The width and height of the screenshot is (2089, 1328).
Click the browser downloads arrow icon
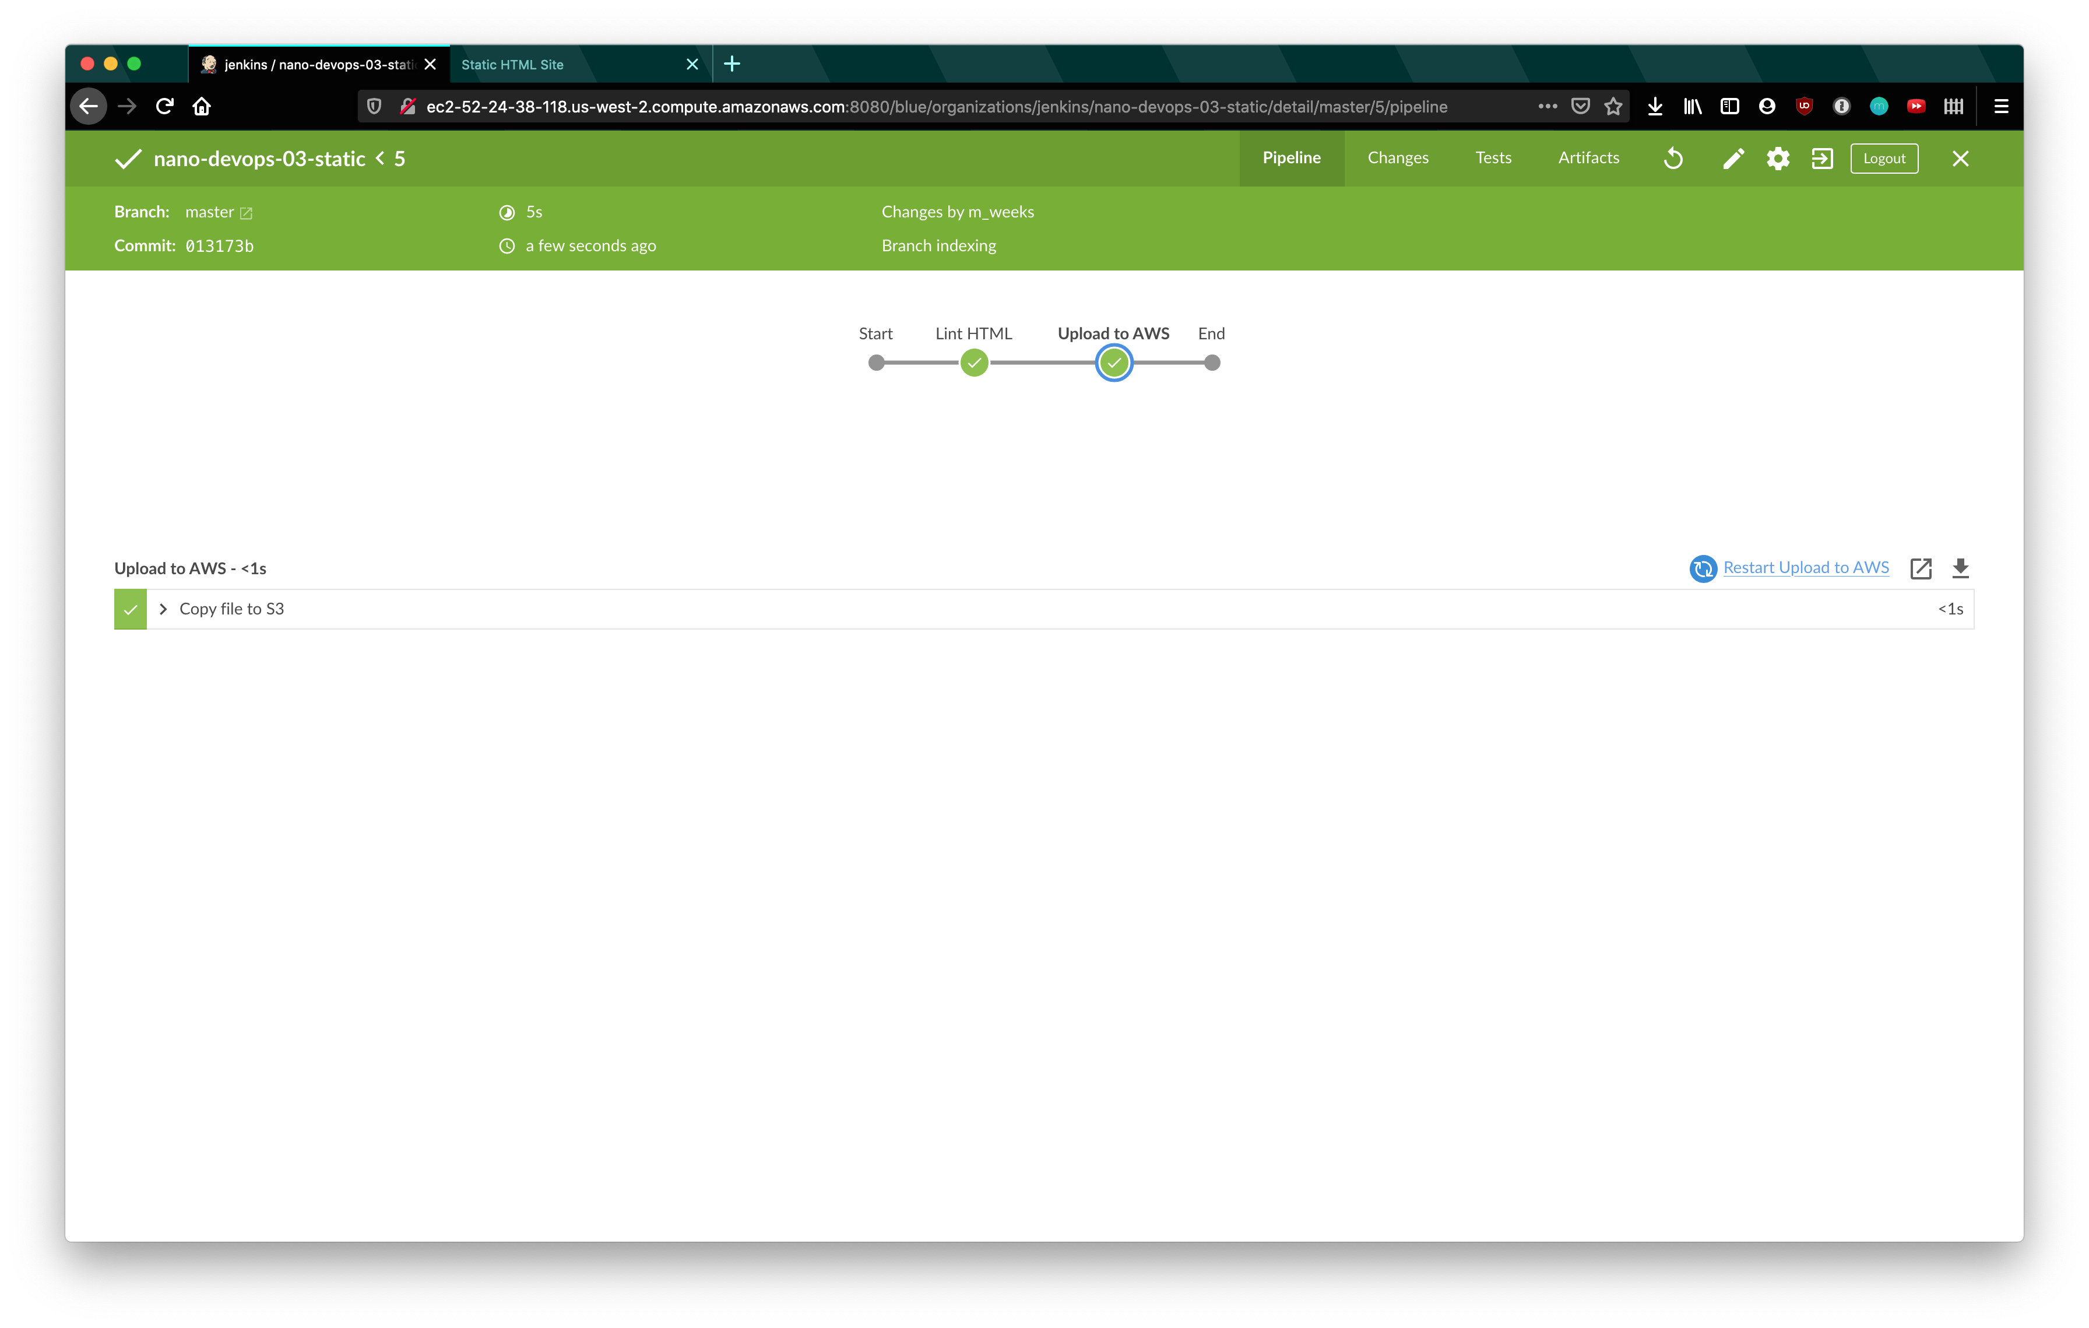1655,107
